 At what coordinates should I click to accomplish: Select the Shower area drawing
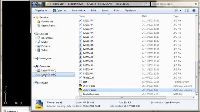click(89, 86)
